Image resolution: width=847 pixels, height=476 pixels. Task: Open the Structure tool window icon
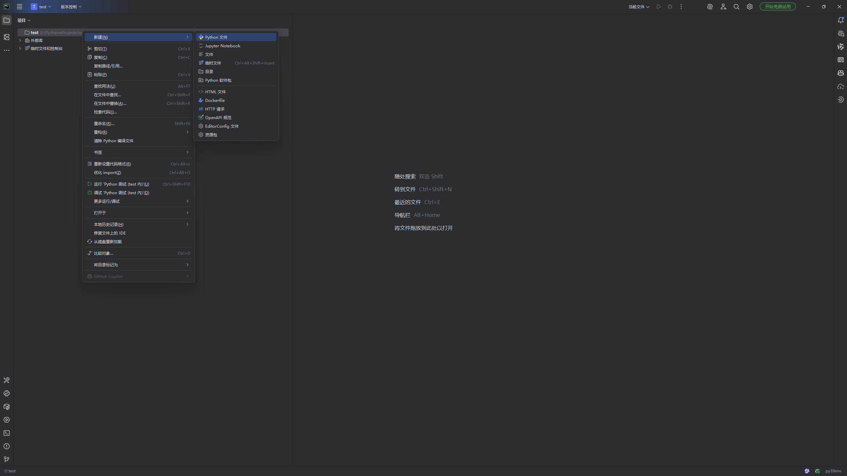[7, 37]
